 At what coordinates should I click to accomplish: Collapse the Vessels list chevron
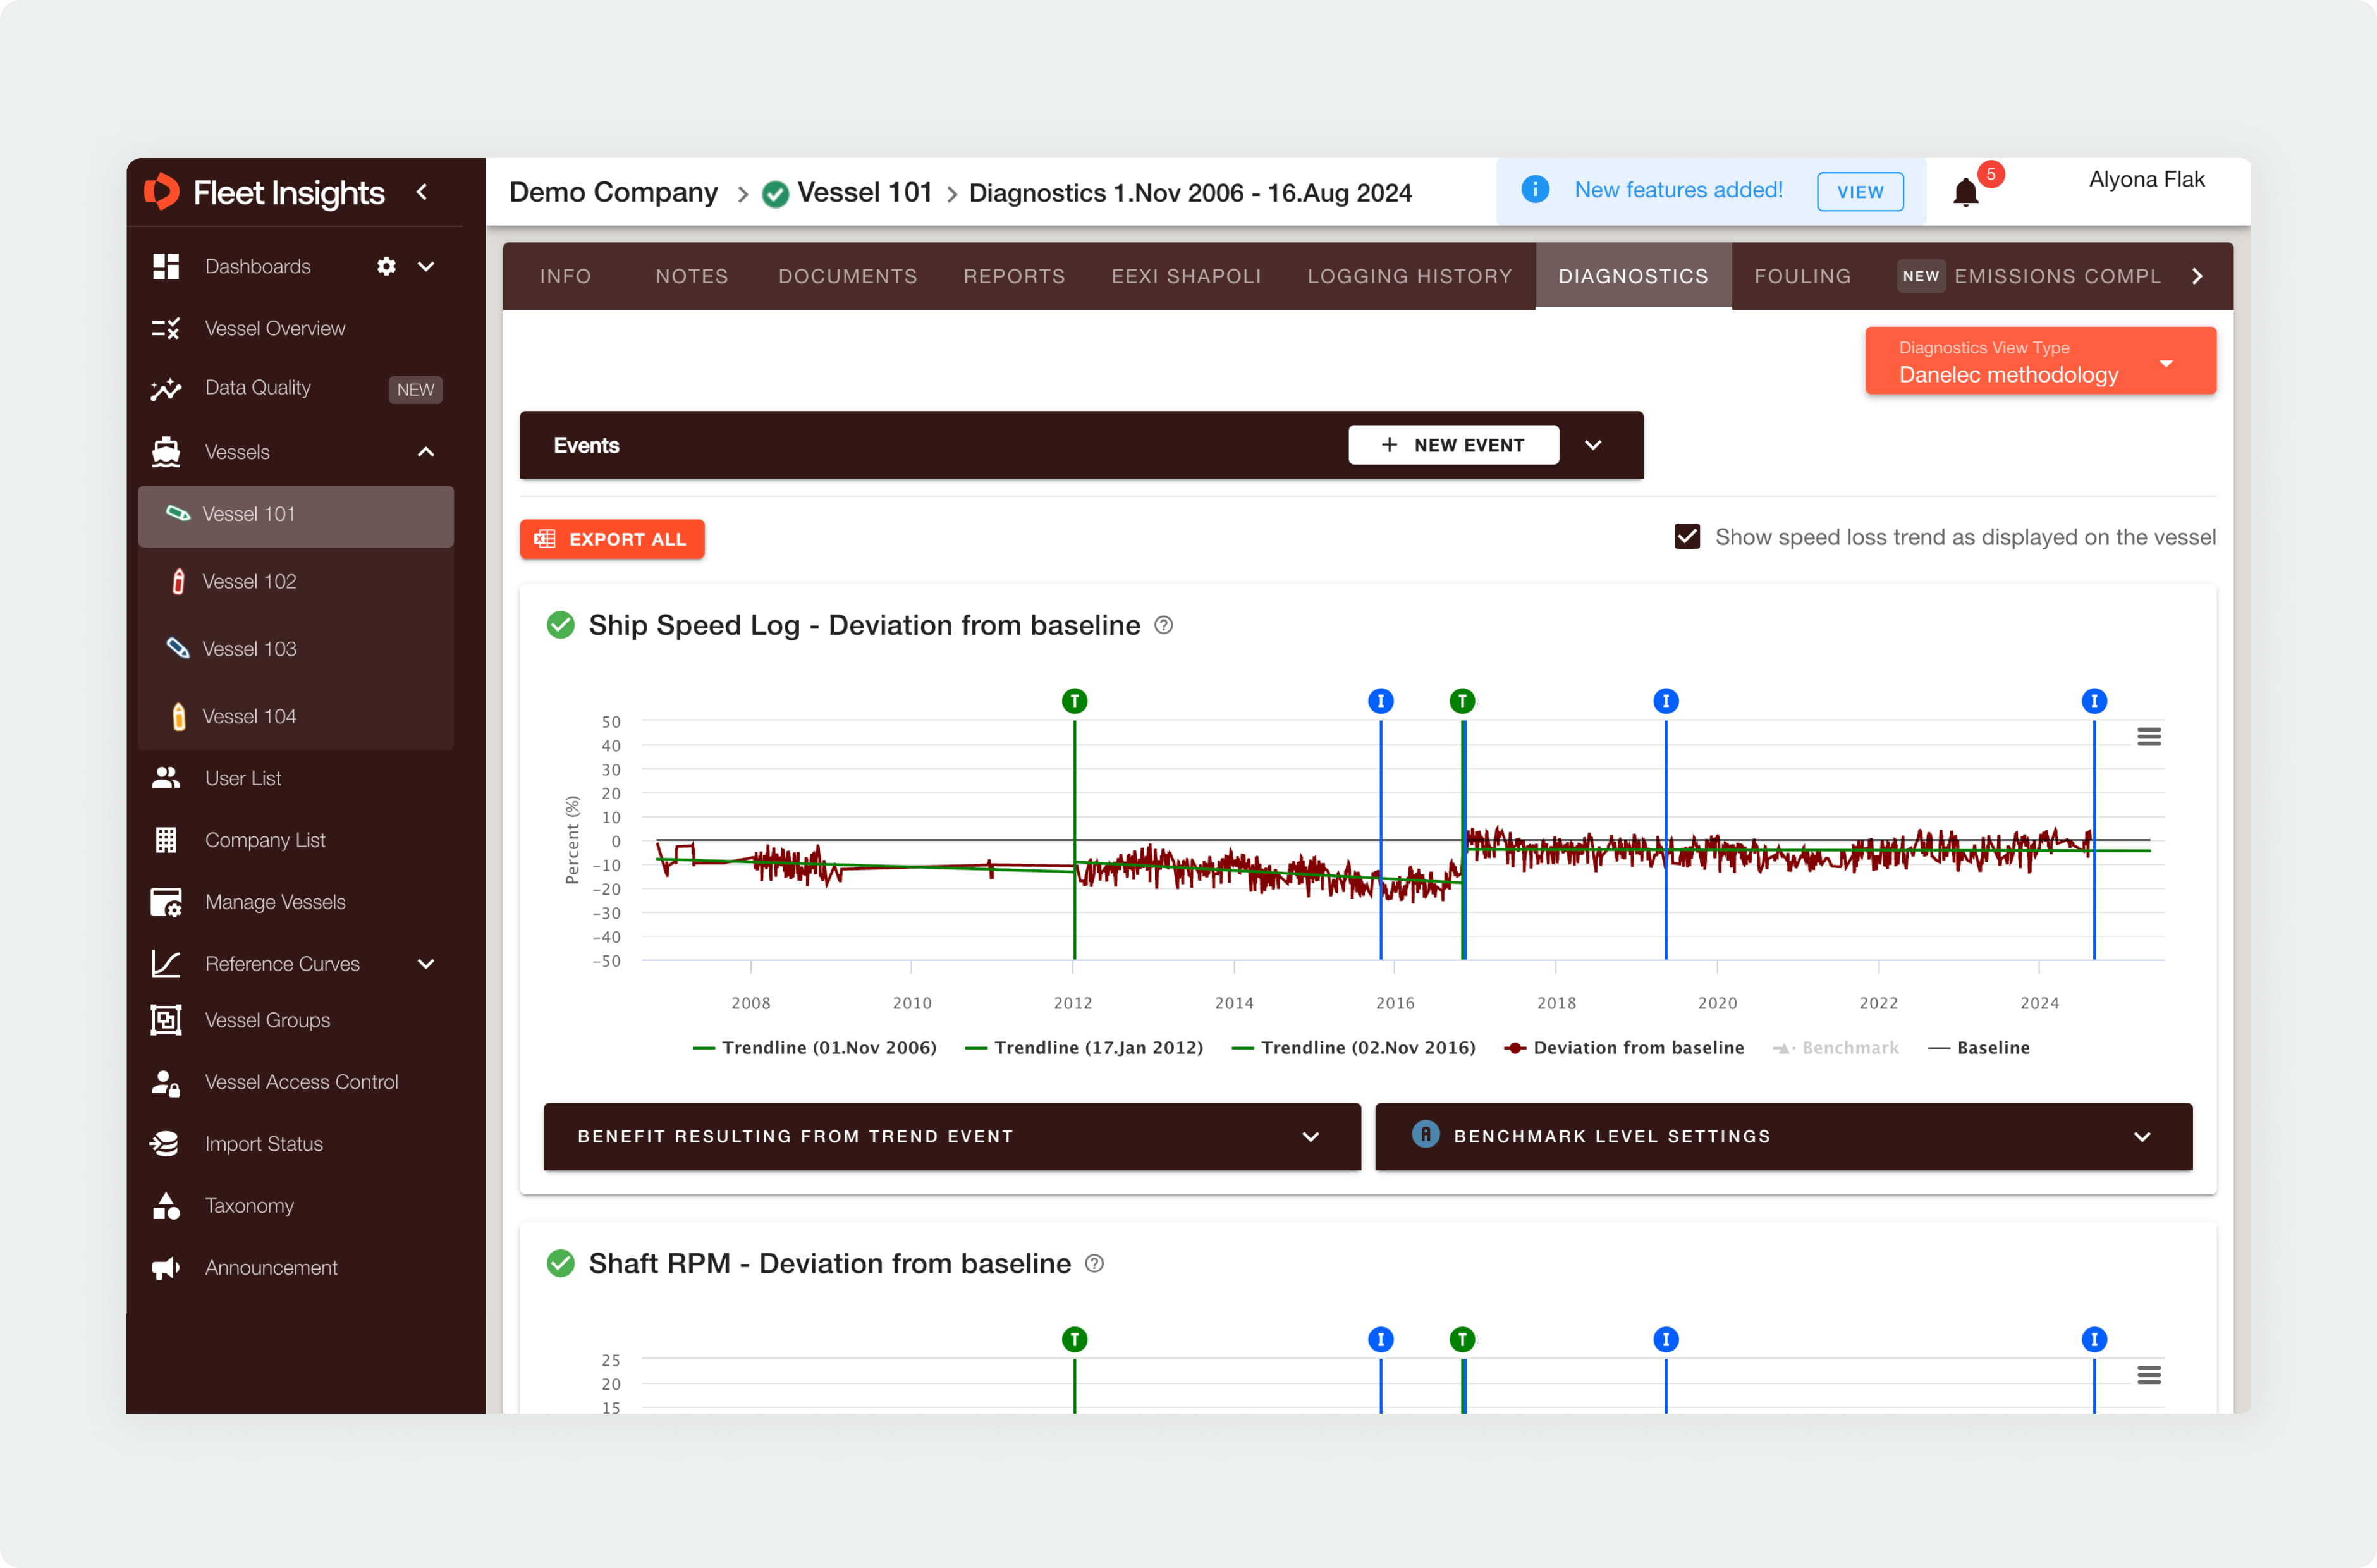(426, 452)
